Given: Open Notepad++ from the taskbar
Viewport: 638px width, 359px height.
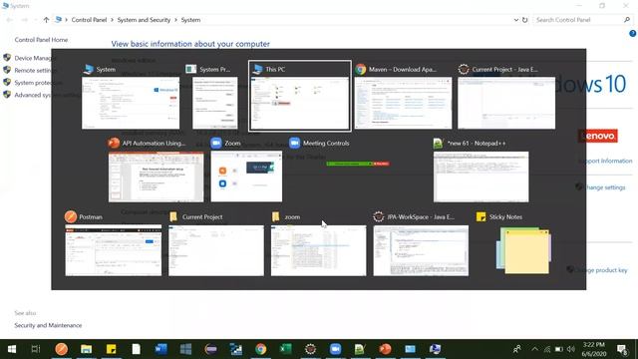Looking at the screenshot, I should click(360, 349).
